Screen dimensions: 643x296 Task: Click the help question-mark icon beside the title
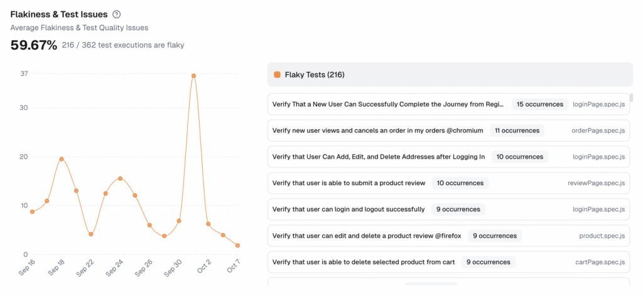pos(116,14)
